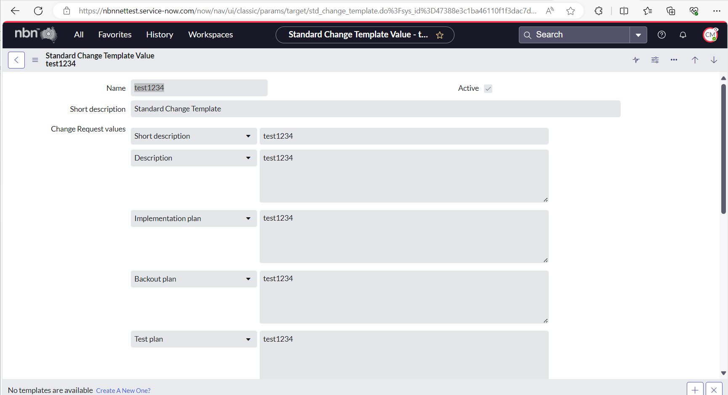
Task: Open the additional actions hamburger icon
Action: [x=35, y=60]
